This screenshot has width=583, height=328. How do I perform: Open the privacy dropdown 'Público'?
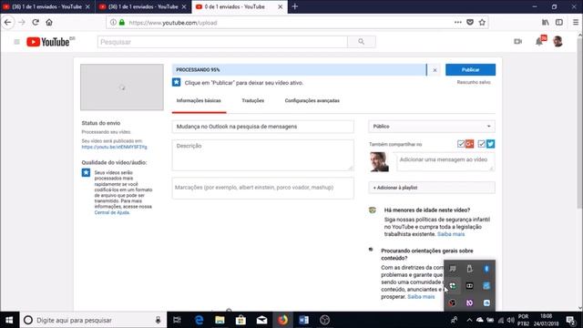431,127
